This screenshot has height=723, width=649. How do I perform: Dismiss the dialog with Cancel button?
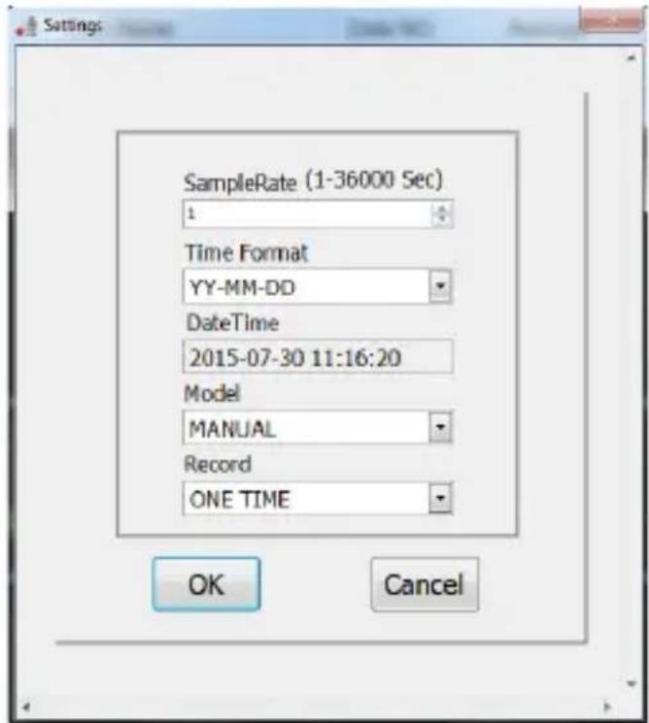425,584
